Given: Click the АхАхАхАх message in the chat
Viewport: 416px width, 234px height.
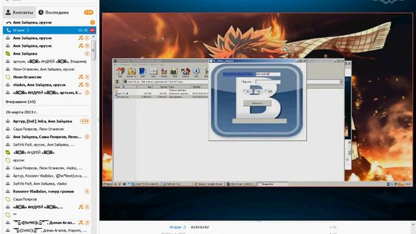Looking at the screenshot, I should 200,227.
